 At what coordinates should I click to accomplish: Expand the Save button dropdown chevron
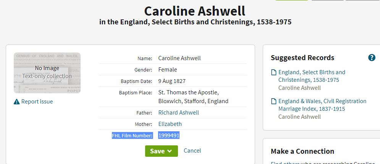point(170,151)
